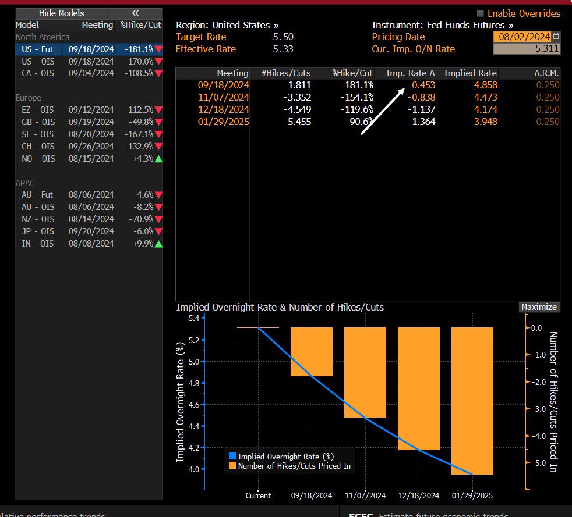
Task: Select the US - Fut model row
Action: [x=89, y=49]
